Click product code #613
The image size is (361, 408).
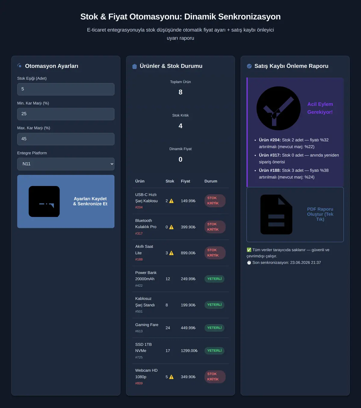[x=139, y=331]
